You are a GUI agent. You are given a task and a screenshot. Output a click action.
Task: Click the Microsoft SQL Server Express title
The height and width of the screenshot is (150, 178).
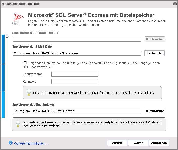point(91,15)
